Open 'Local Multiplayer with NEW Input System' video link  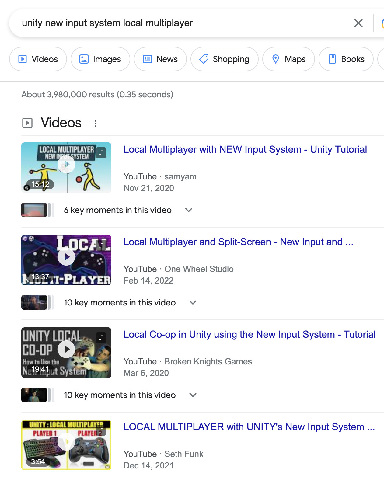click(x=245, y=149)
